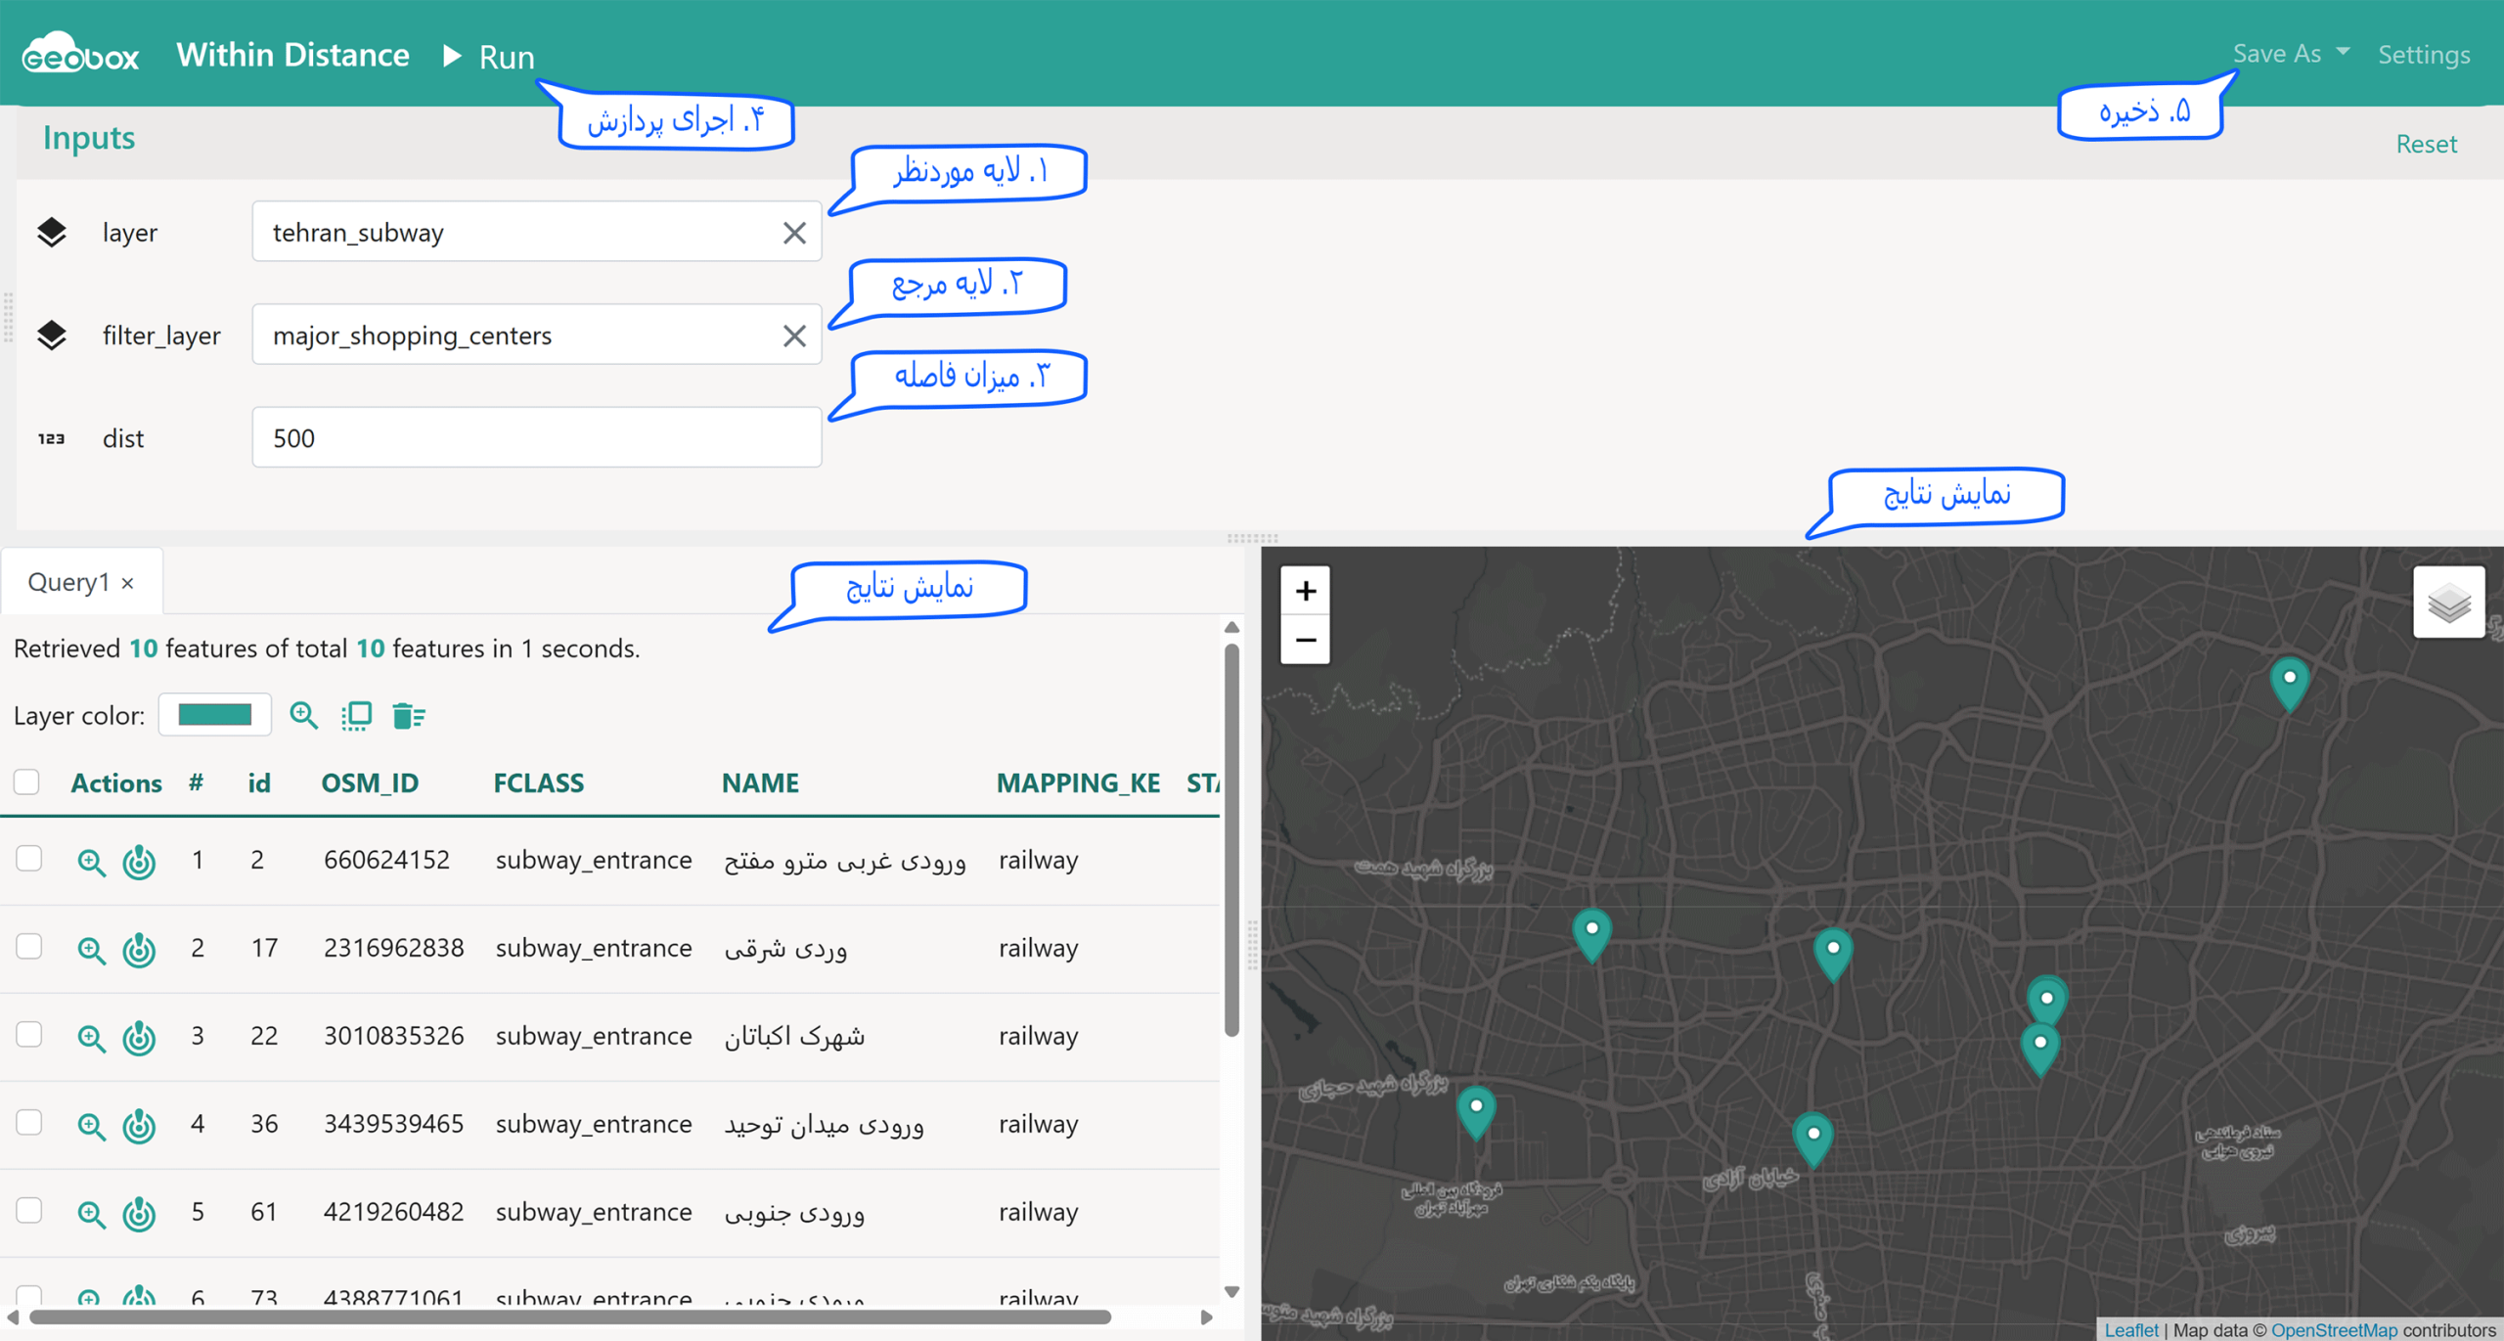
Task: Click the select features icon beside color
Action: pyautogui.click(x=357, y=716)
